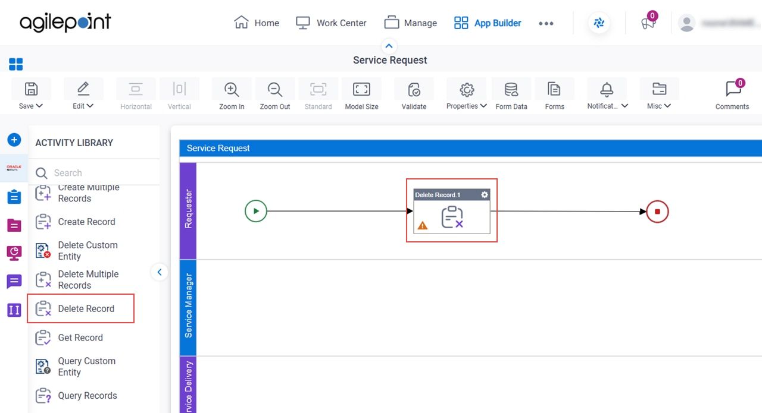Open Properties gear icon
The image size is (762, 413).
point(467,89)
